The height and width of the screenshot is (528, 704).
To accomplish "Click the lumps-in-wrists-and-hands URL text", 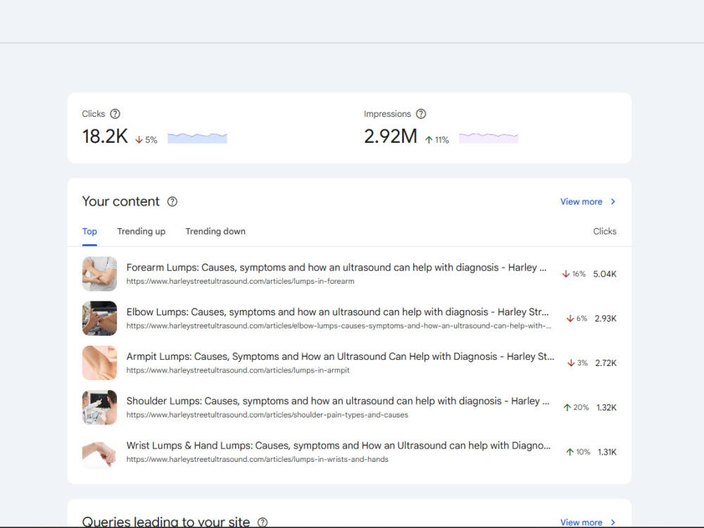I will pos(257,459).
